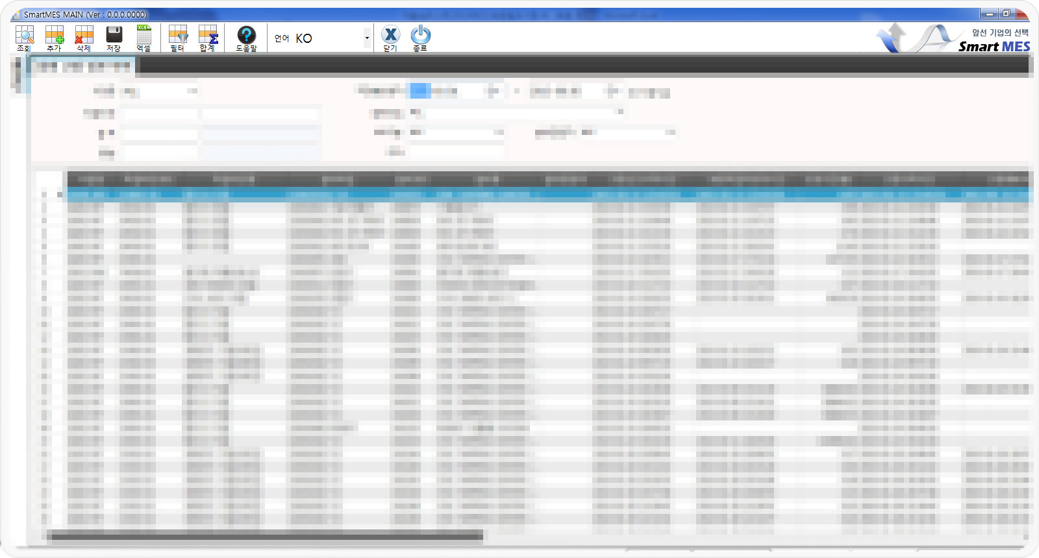The height and width of the screenshot is (558, 1039).
Task: Open the end date calendar dropdown
Action: [x=611, y=91]
